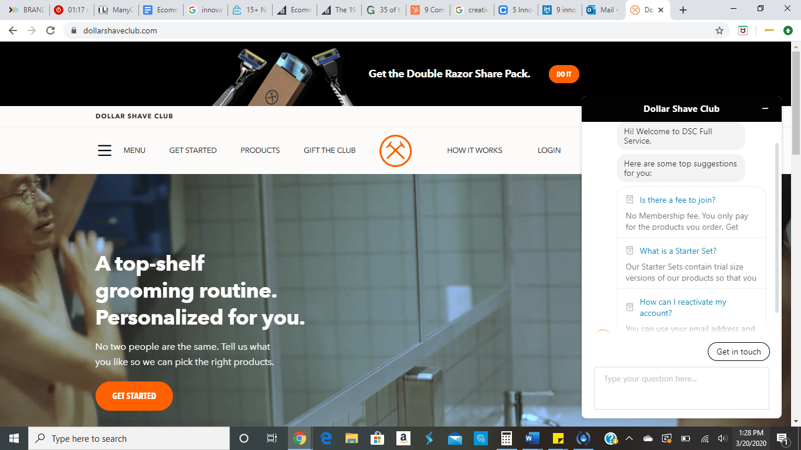Reload the page using the refresh icon
This screenshot has height=450, width=801.
[50, 30]
